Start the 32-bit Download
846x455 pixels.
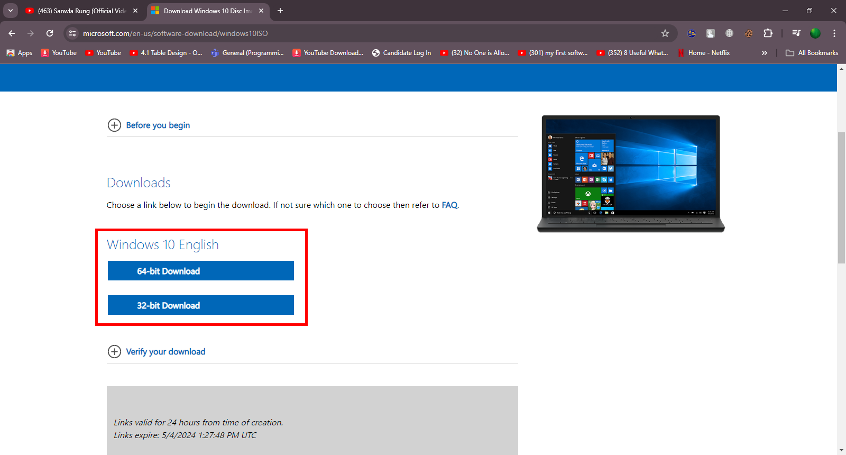click(x=201, y=305)
